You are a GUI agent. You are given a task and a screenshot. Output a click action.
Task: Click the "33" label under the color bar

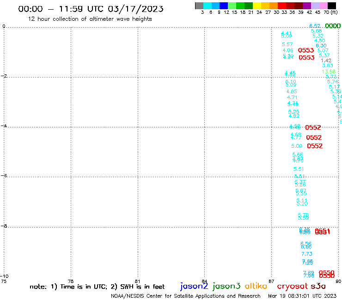(284, 12)
